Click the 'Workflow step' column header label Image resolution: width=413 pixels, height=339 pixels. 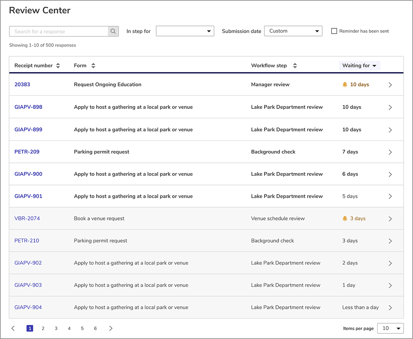(x=269, y=66)
